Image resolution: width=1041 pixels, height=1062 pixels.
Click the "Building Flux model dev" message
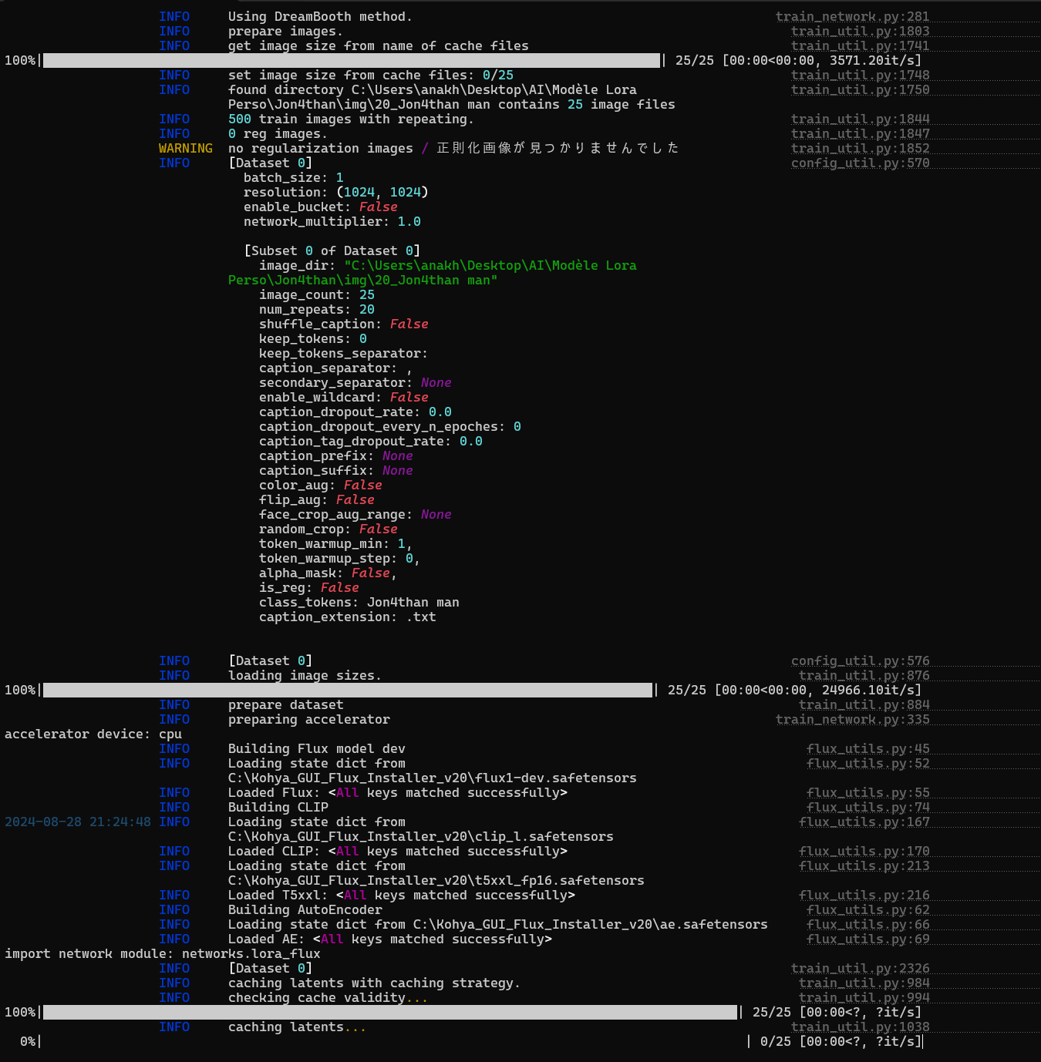point(317,748)
